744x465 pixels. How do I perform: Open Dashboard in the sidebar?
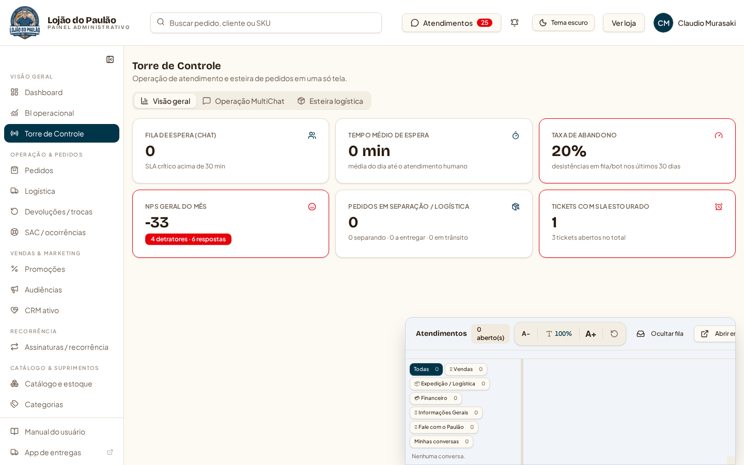[61, 92]
